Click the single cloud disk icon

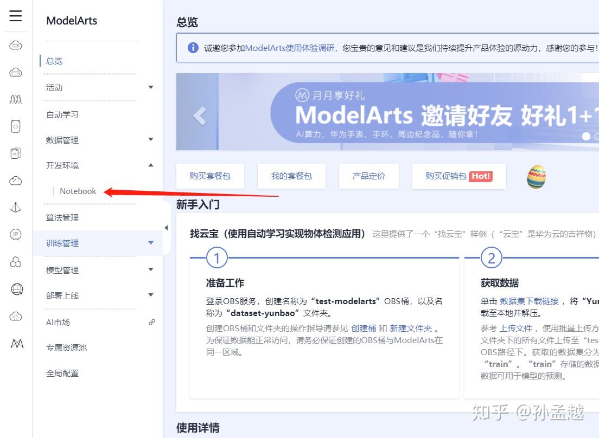16,126
